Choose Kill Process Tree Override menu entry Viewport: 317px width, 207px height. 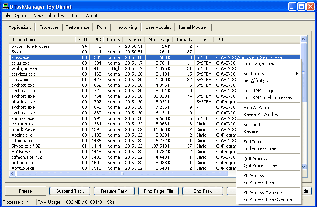(x=267, y=199)
